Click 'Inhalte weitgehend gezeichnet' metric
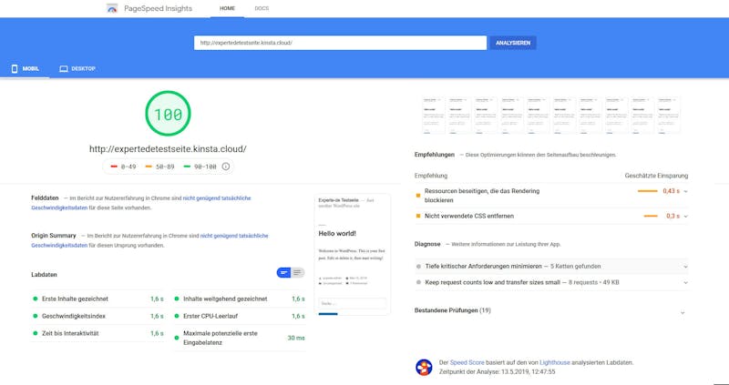 click(x=240, y=299)
